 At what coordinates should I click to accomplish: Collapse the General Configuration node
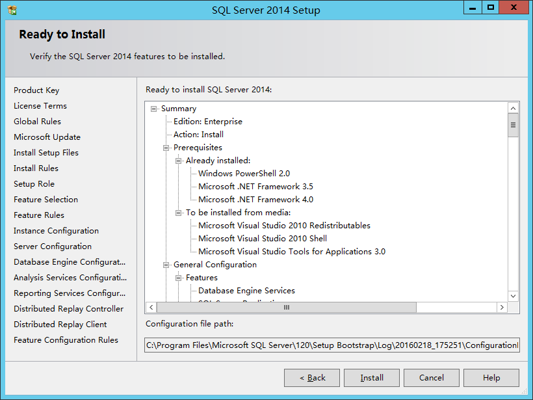166,265
